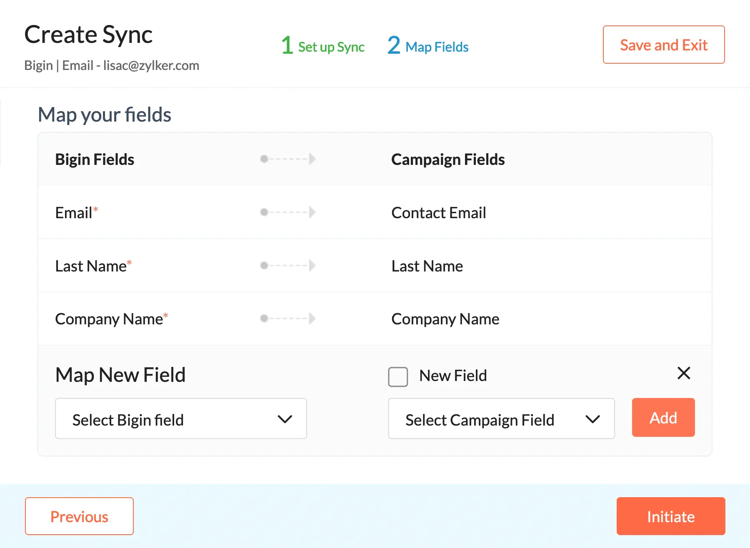Open the Select Campaign Field dropdown

501,418
